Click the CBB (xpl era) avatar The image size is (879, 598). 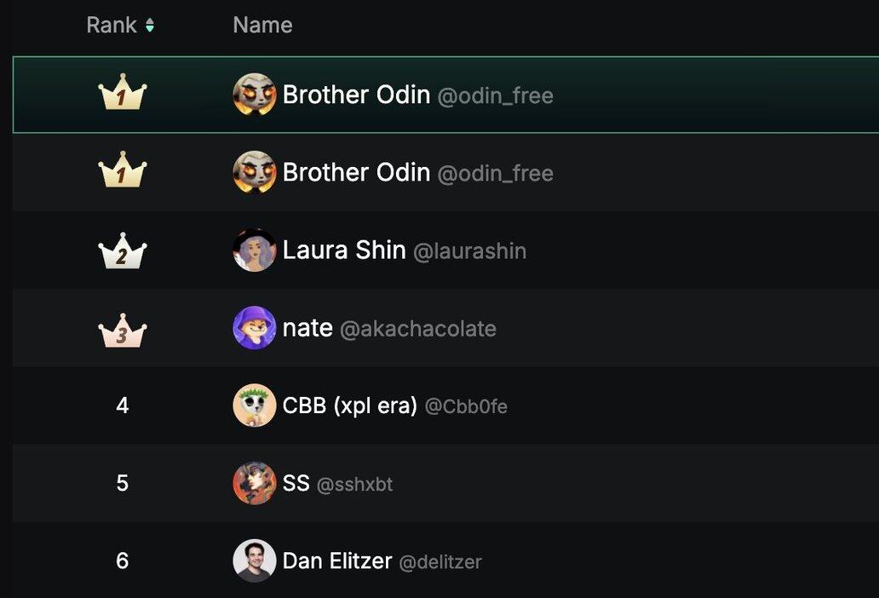click(x=254, y=405)
